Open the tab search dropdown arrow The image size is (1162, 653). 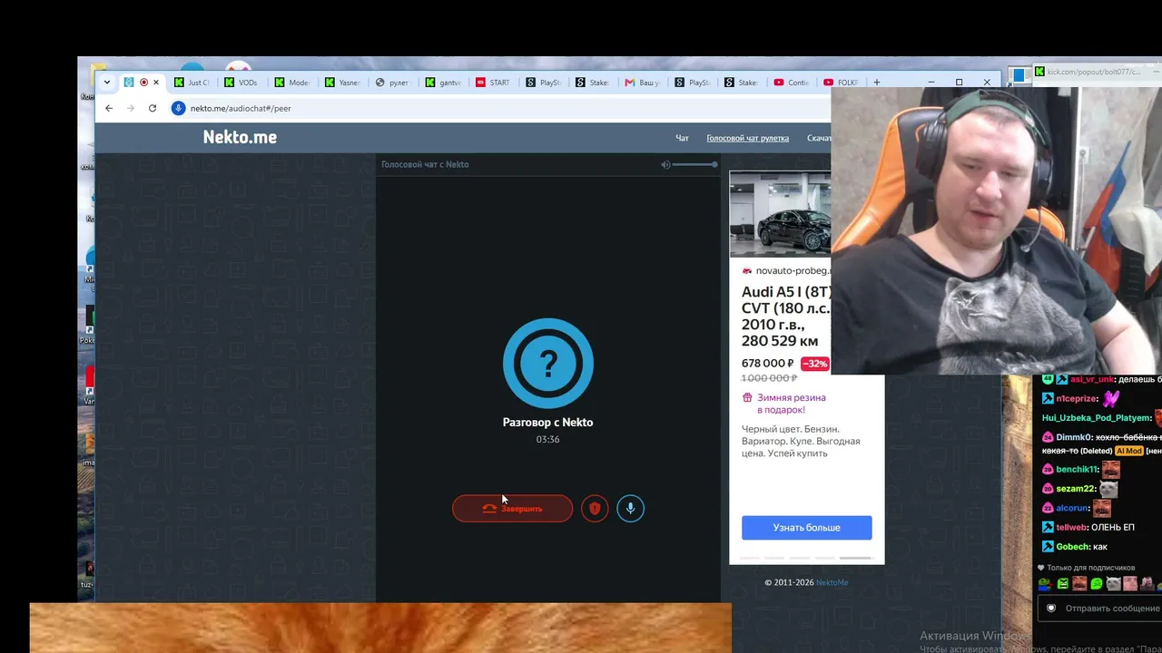(107, 83)
